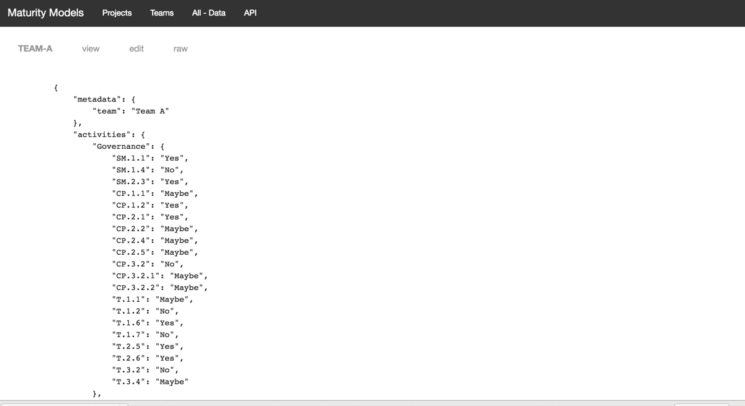This screenshot has height=406, width=745.
Task: Click the "CP.3.2.1" entry line
Action: click(159, 276)
